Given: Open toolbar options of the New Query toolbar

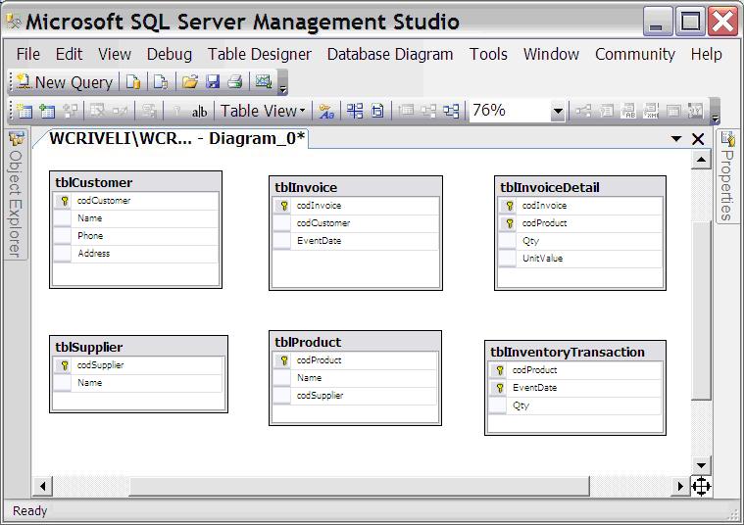Looking at the screenshot, I should [282, 82].
